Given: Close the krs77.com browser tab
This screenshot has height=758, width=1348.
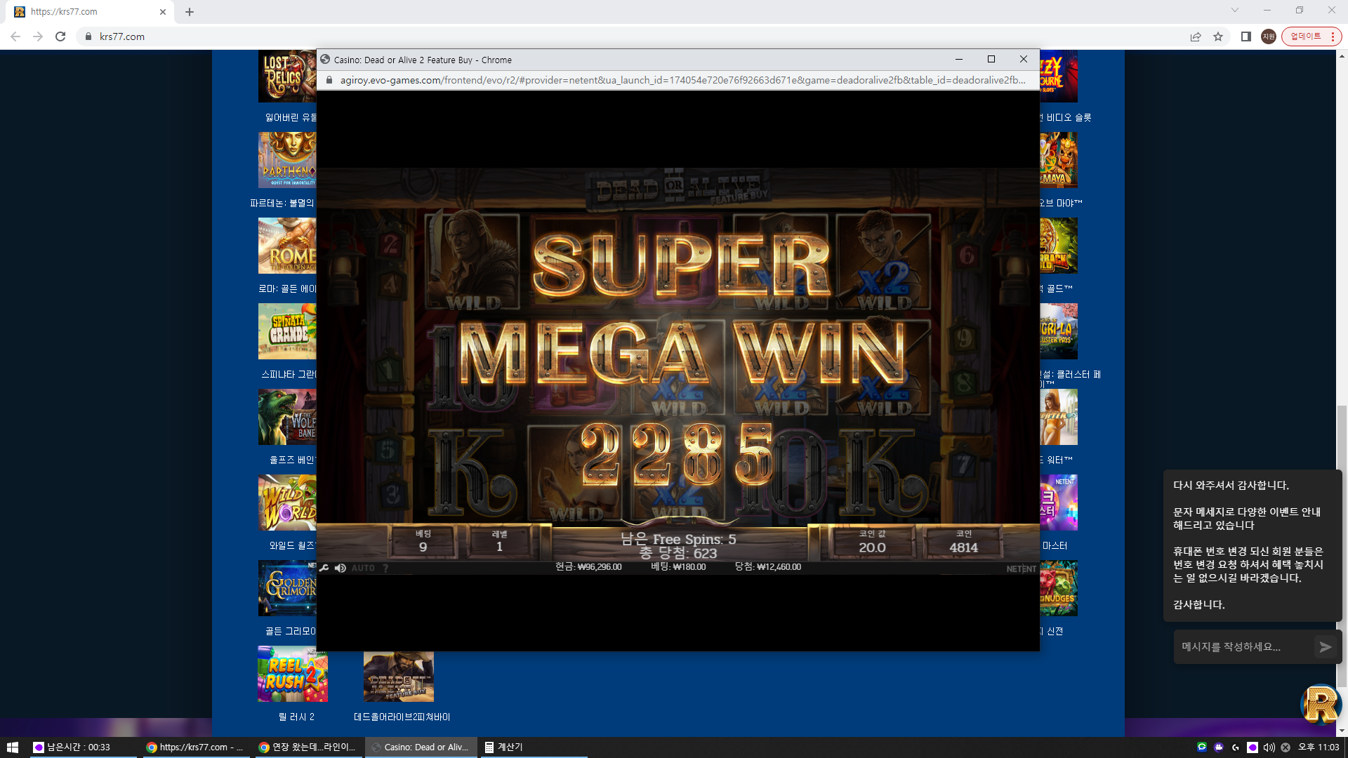Looking at the screenshot, I should pos(163,12).
